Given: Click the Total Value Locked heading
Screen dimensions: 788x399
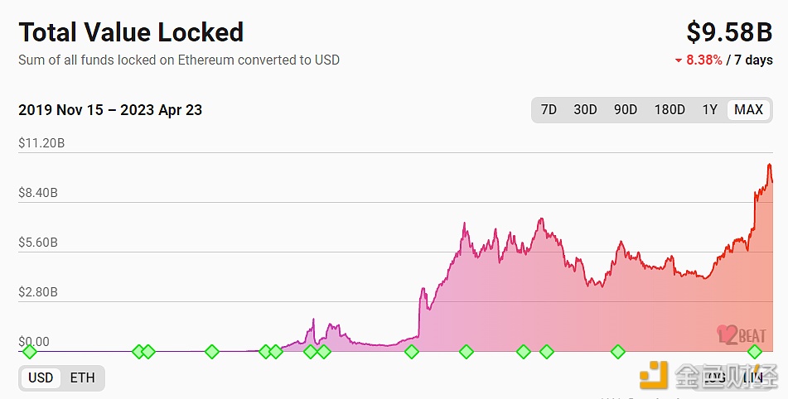Looking at the screenshot, I should point(131,32).
